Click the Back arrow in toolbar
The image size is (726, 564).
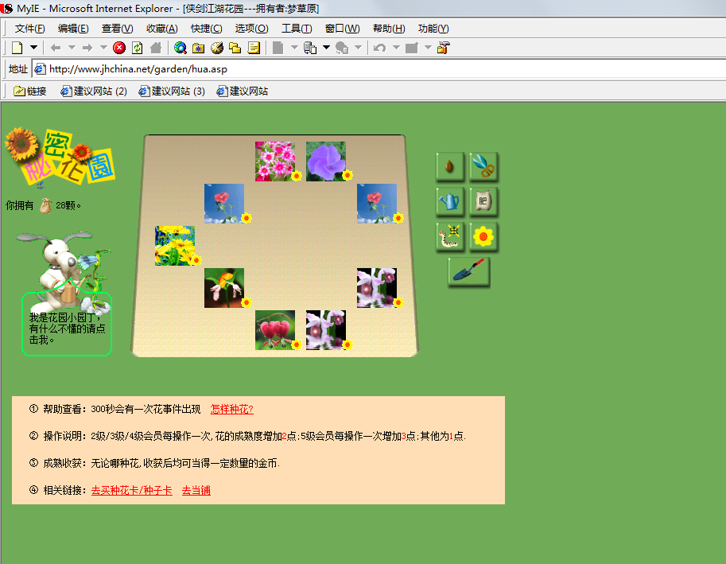(56, 48)
